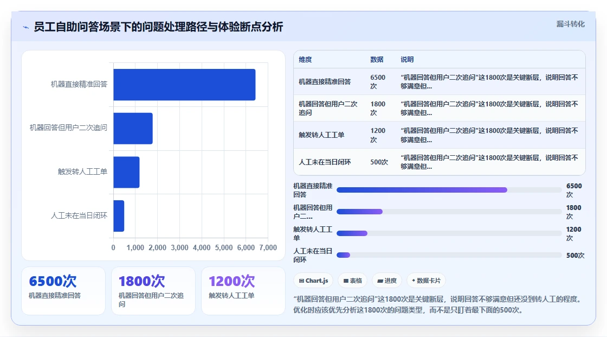Click the 说明 column header
This screenshot has height=337, width=607.
point(407,59)
